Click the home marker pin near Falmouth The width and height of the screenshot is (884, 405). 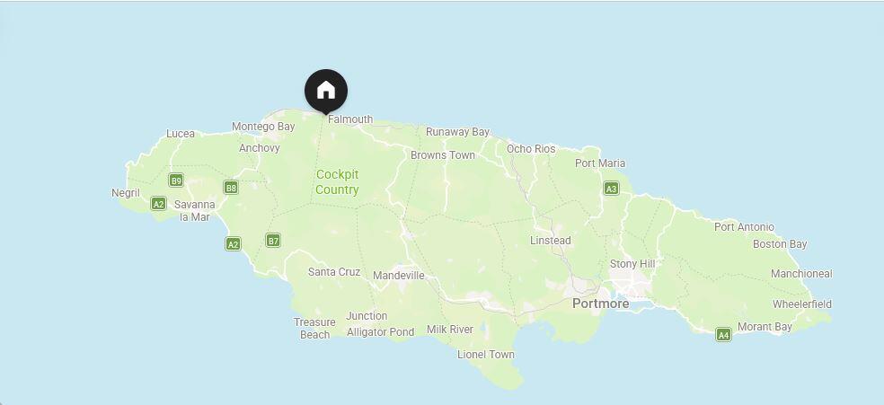click(326, 91)
